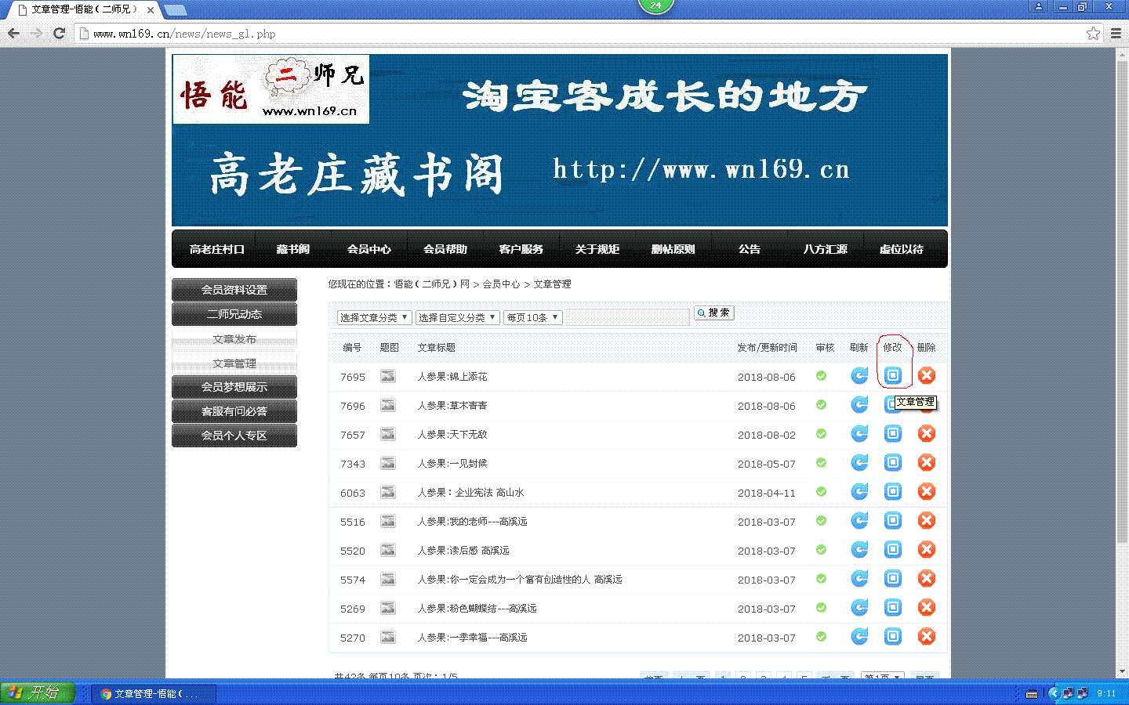Image resolution: width=1129 pixels, height=705 pixels.
Task: Delete article 7343 using red X icon
Action: [927, 463]
